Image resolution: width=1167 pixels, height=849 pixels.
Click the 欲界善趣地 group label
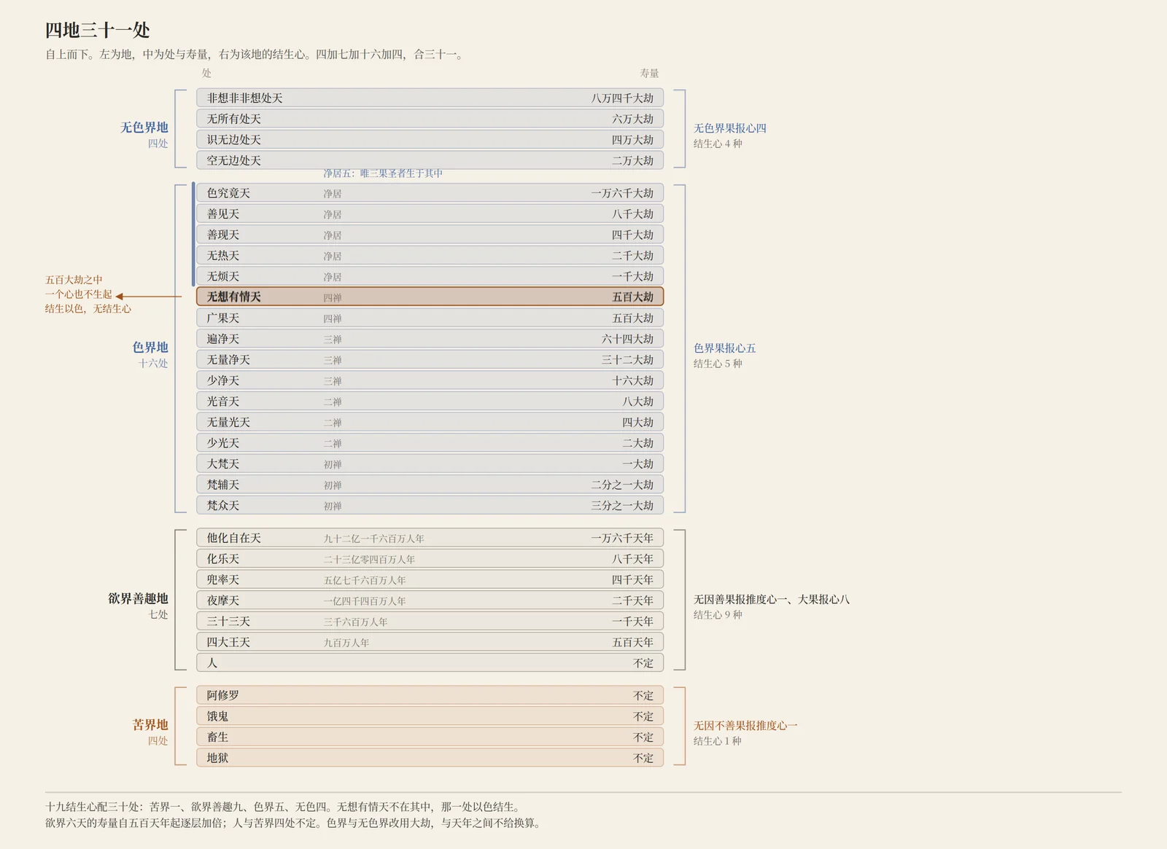(138, 598)
